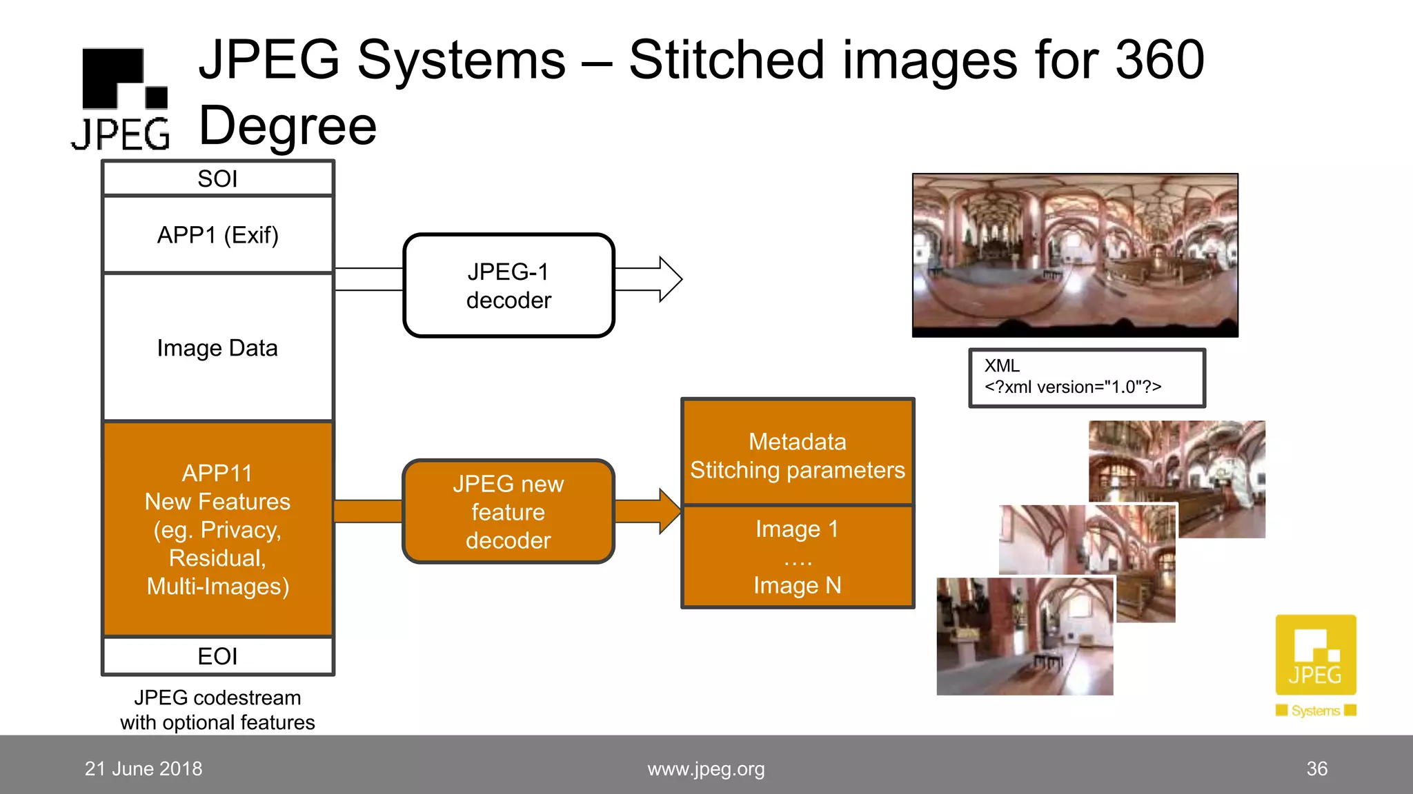Click the APP1 (Exif) block
Screen dimensions: 1413x794
point(218,236)
